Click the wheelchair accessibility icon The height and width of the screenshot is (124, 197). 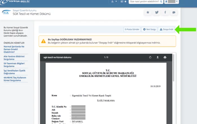(113, 1)
